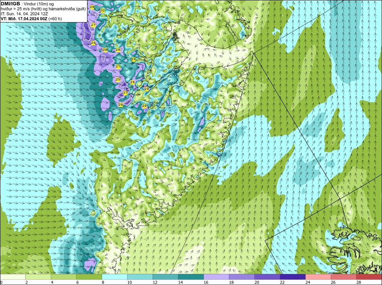Click the color scale tick label "14"

pyautogui.click(x=180, y=282)
